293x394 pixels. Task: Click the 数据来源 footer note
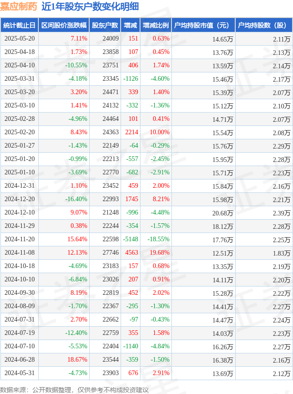tap(74, 390)
